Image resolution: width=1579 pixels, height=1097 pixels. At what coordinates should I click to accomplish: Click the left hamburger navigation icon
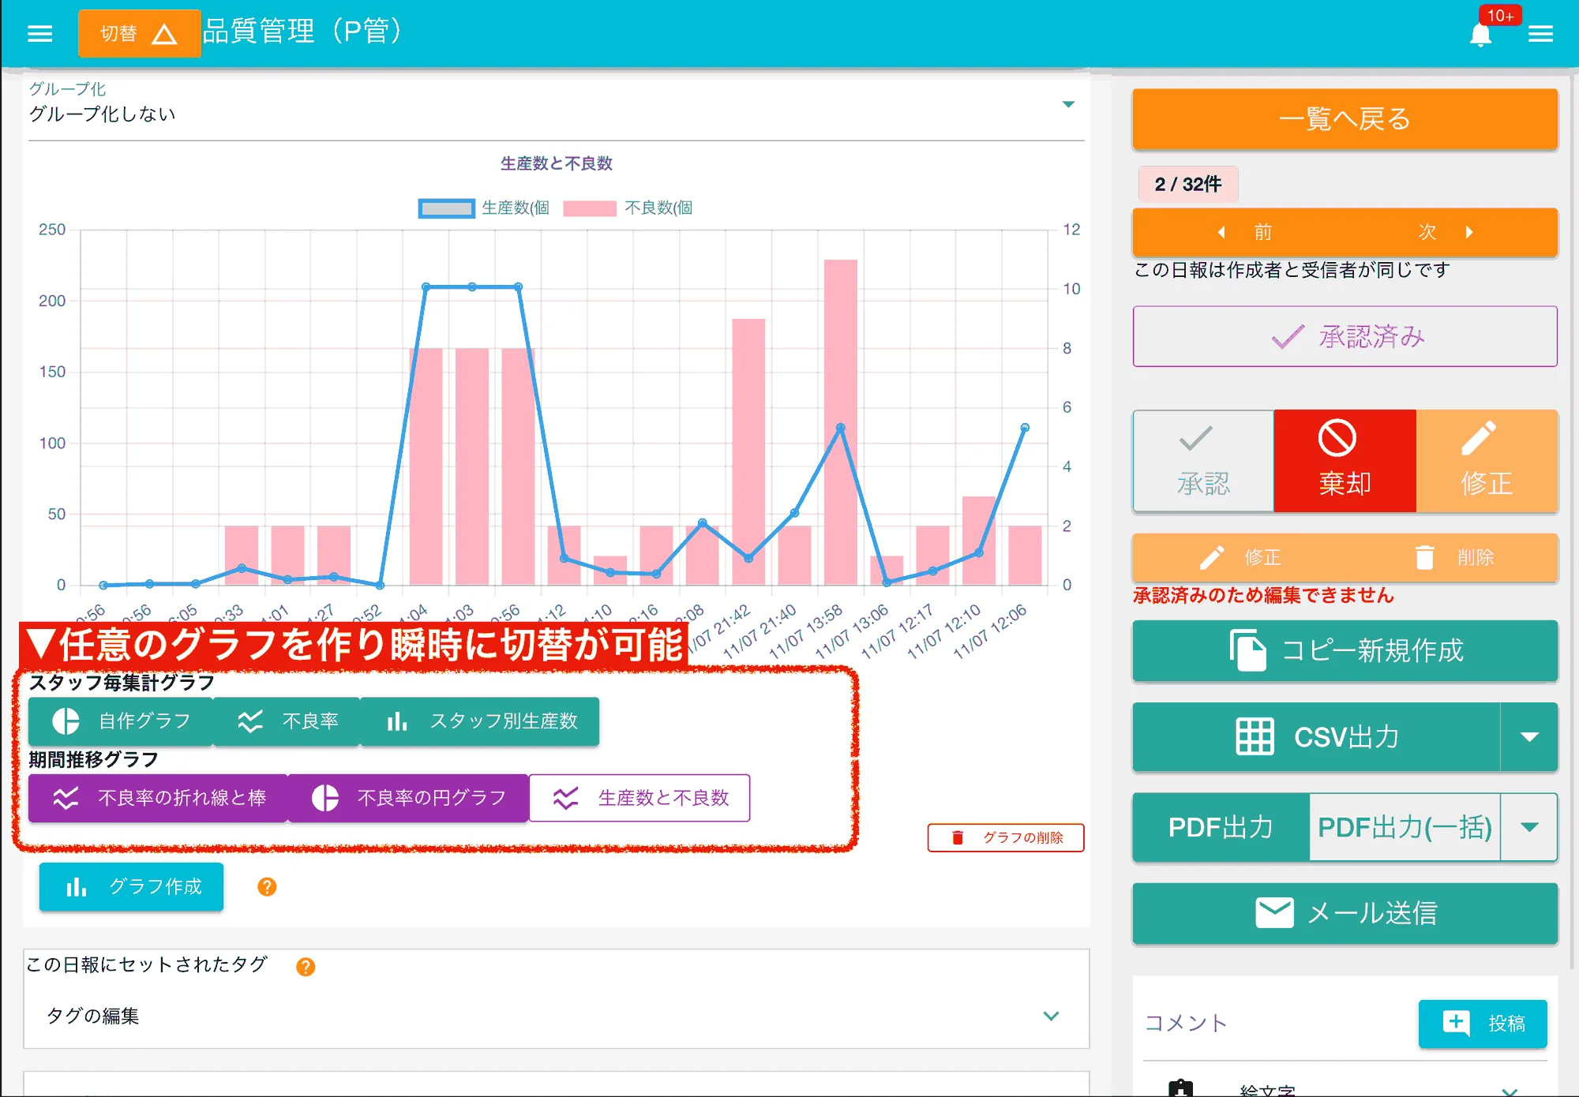pyautogui.click(x=40, y=33)
